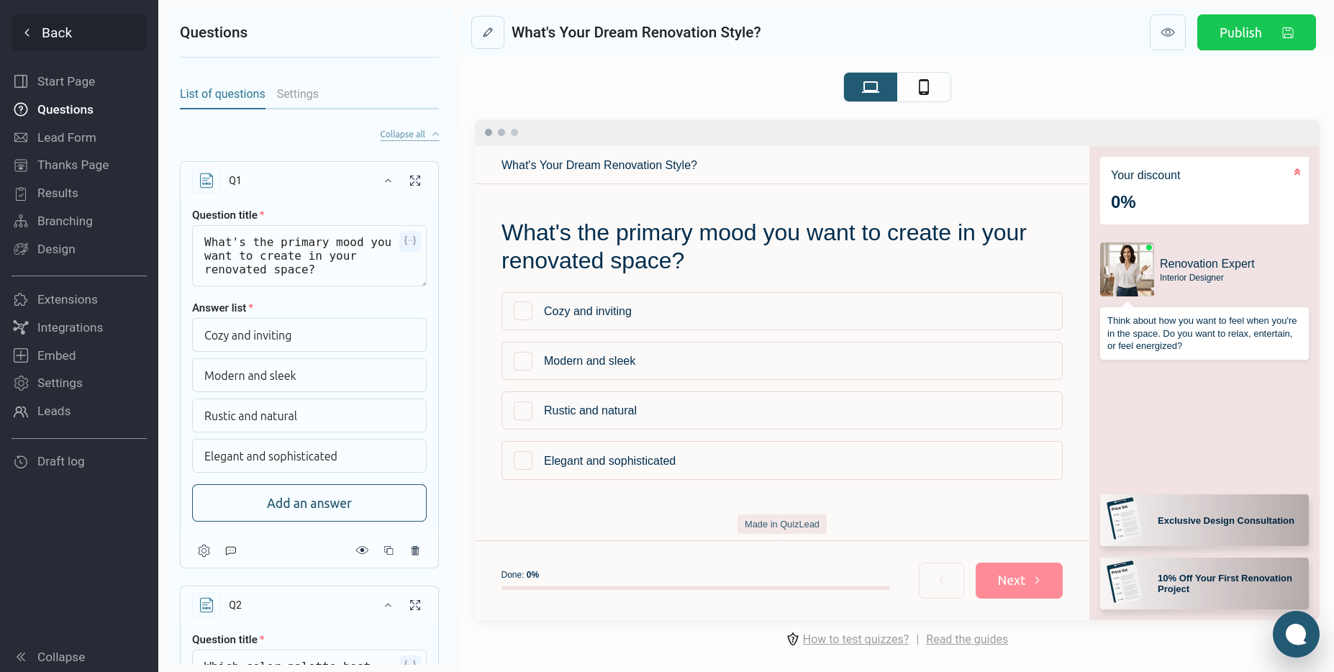1334x672 pixels.
Task: Click the quiz progress bar
Action: pos(695,588)
